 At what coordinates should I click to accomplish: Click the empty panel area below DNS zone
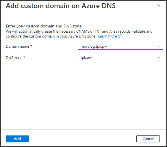click(83, 95)
